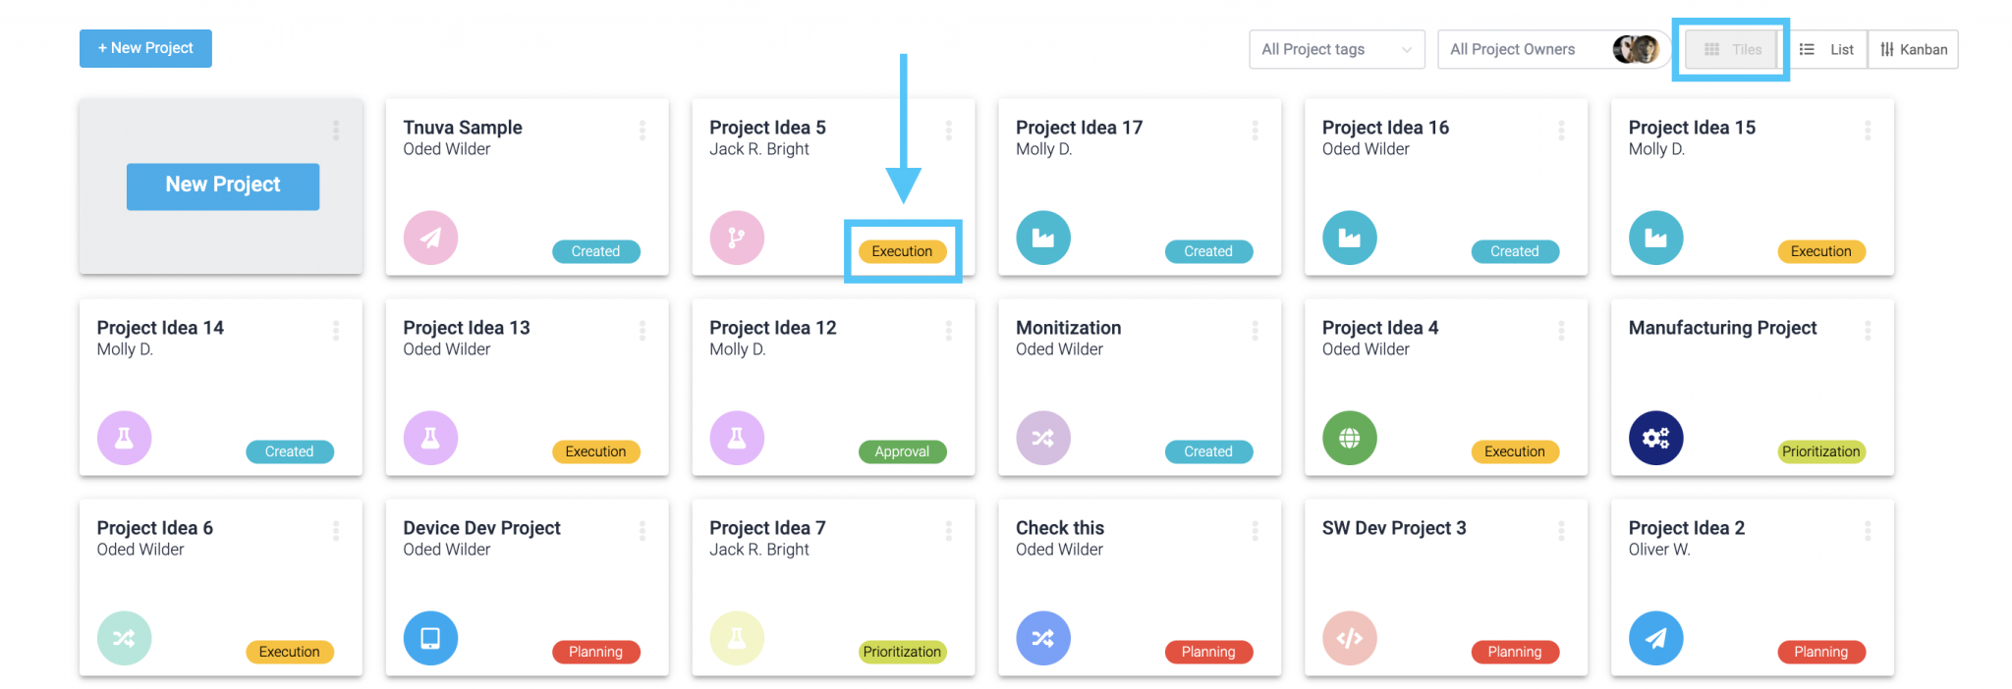Open the three-dot menu on Monitization card
This screenshot has width=2012, height=689.
tap(1255, 330)
